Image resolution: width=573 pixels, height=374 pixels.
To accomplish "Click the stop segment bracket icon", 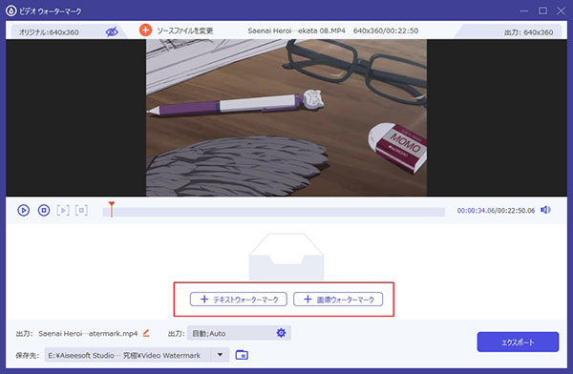I will point(81,210).
